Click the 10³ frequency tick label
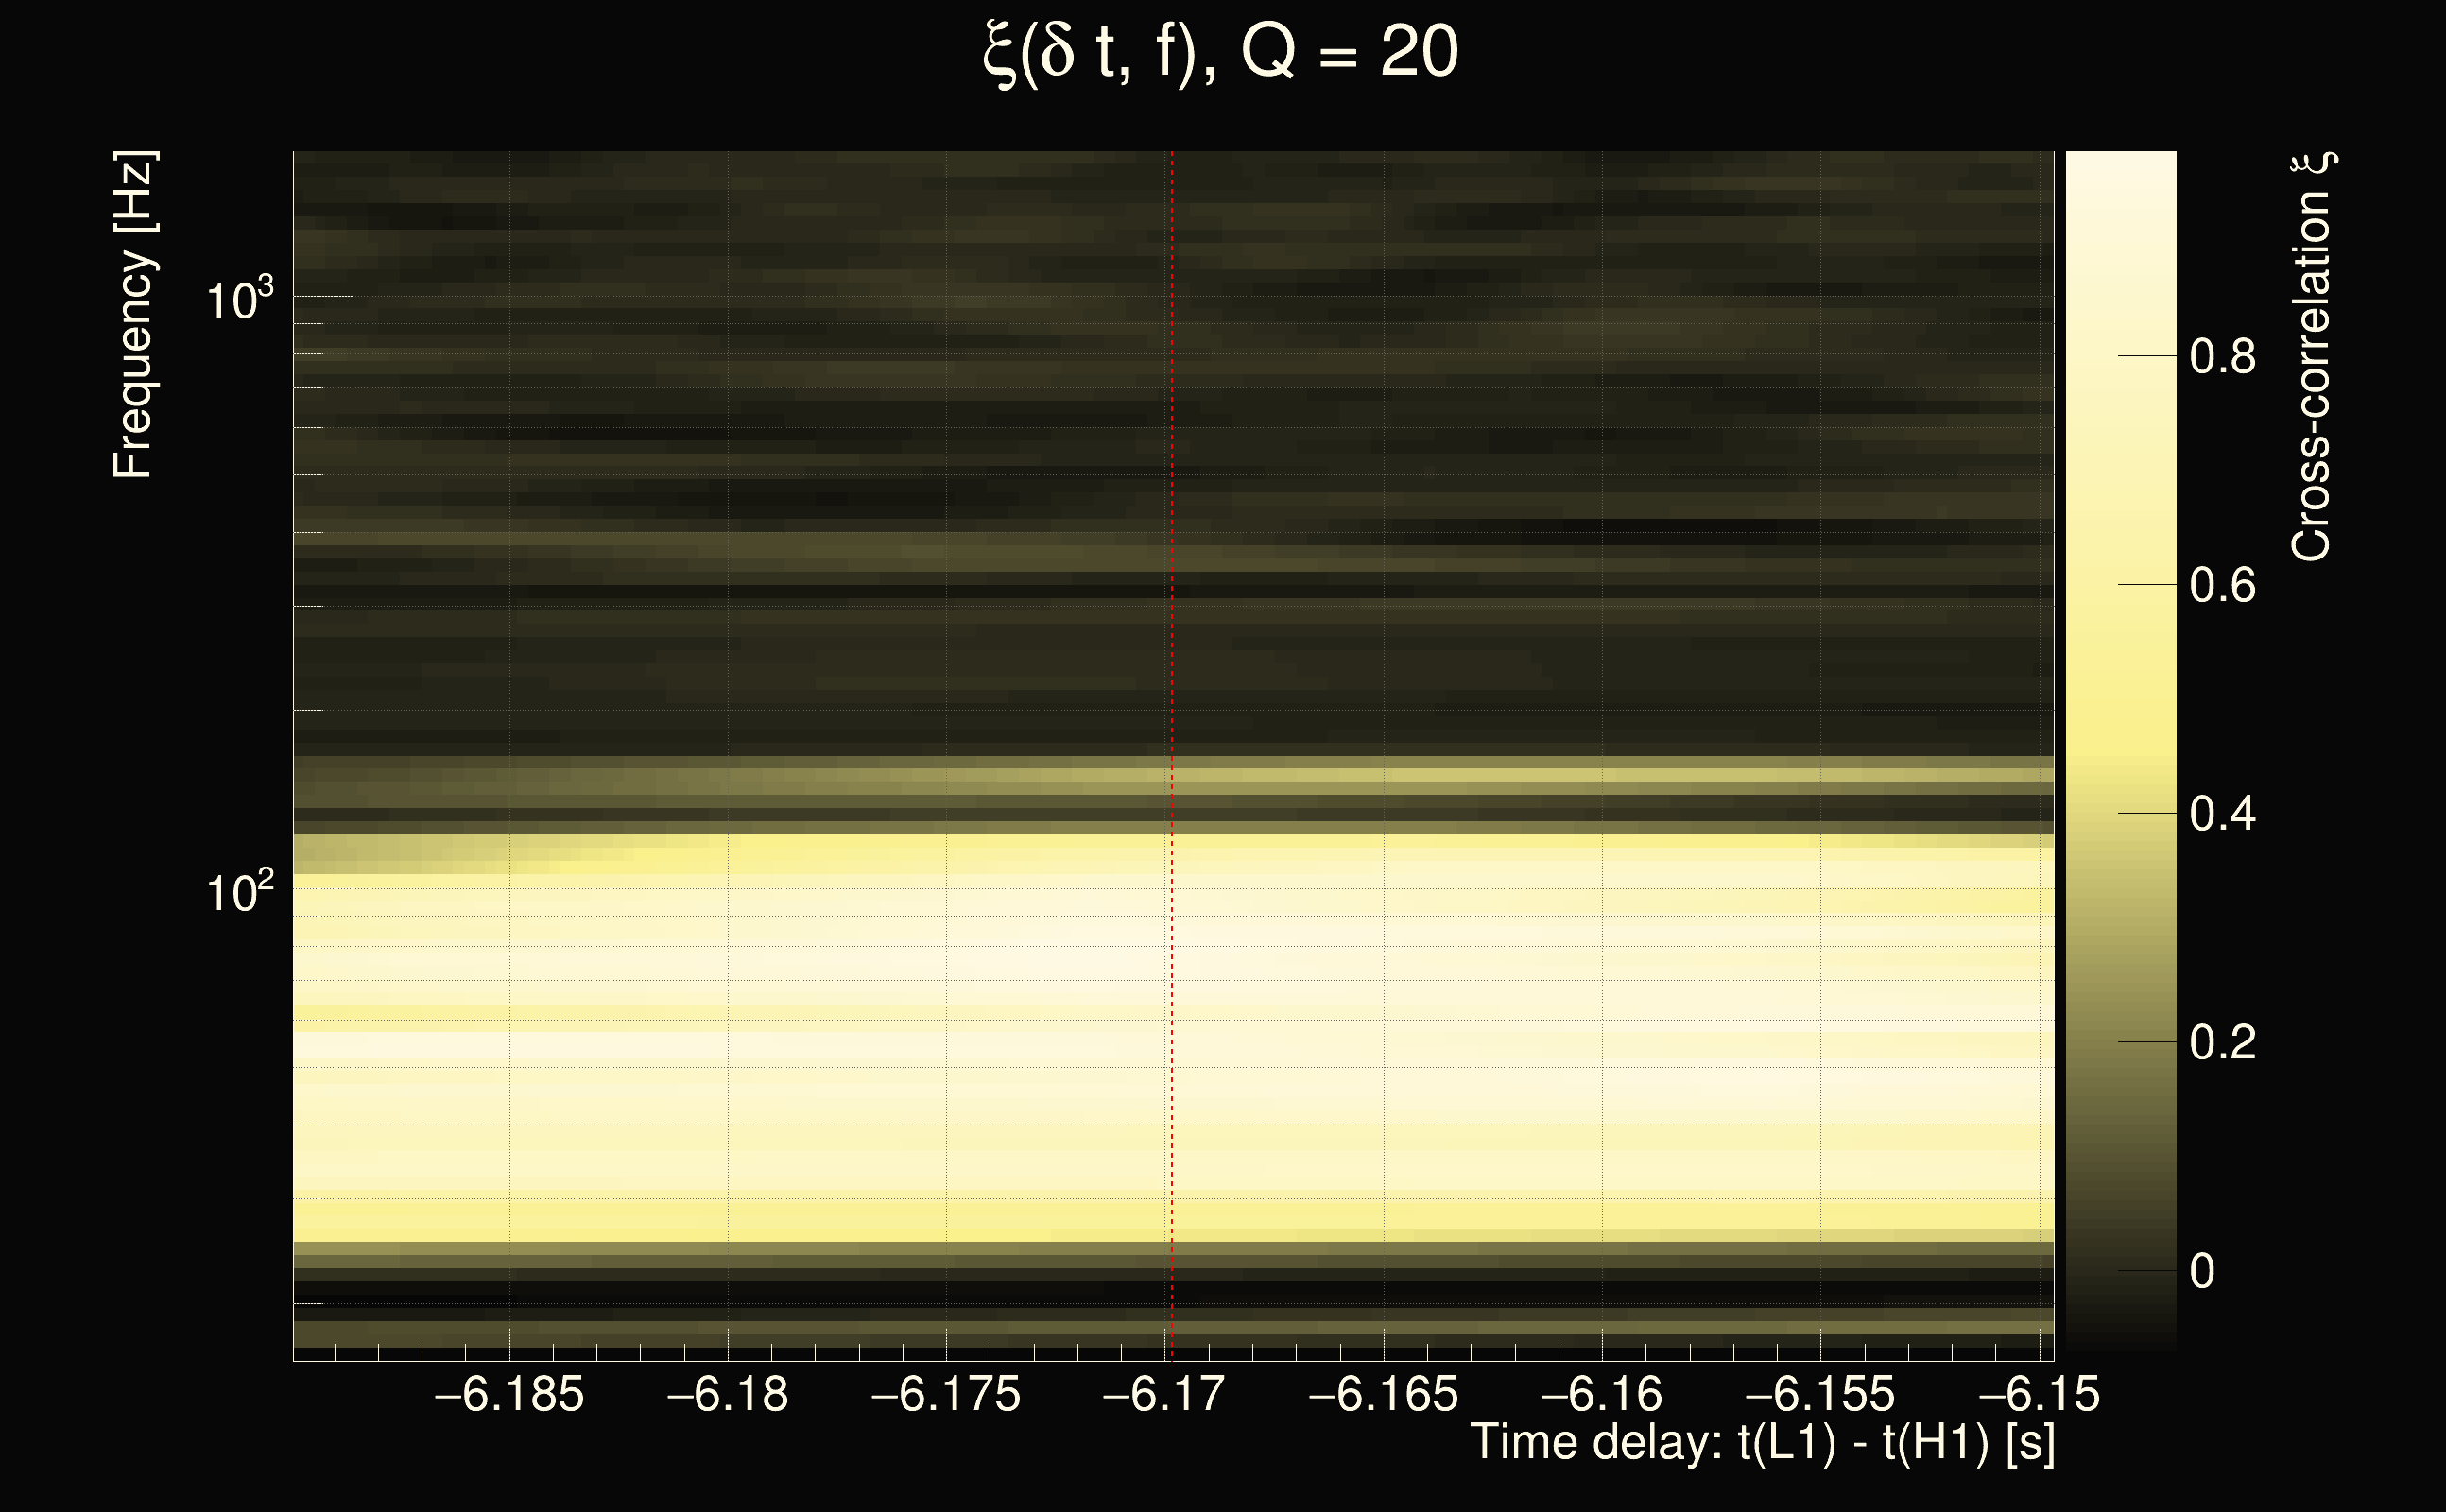 [x=239, y=299]
